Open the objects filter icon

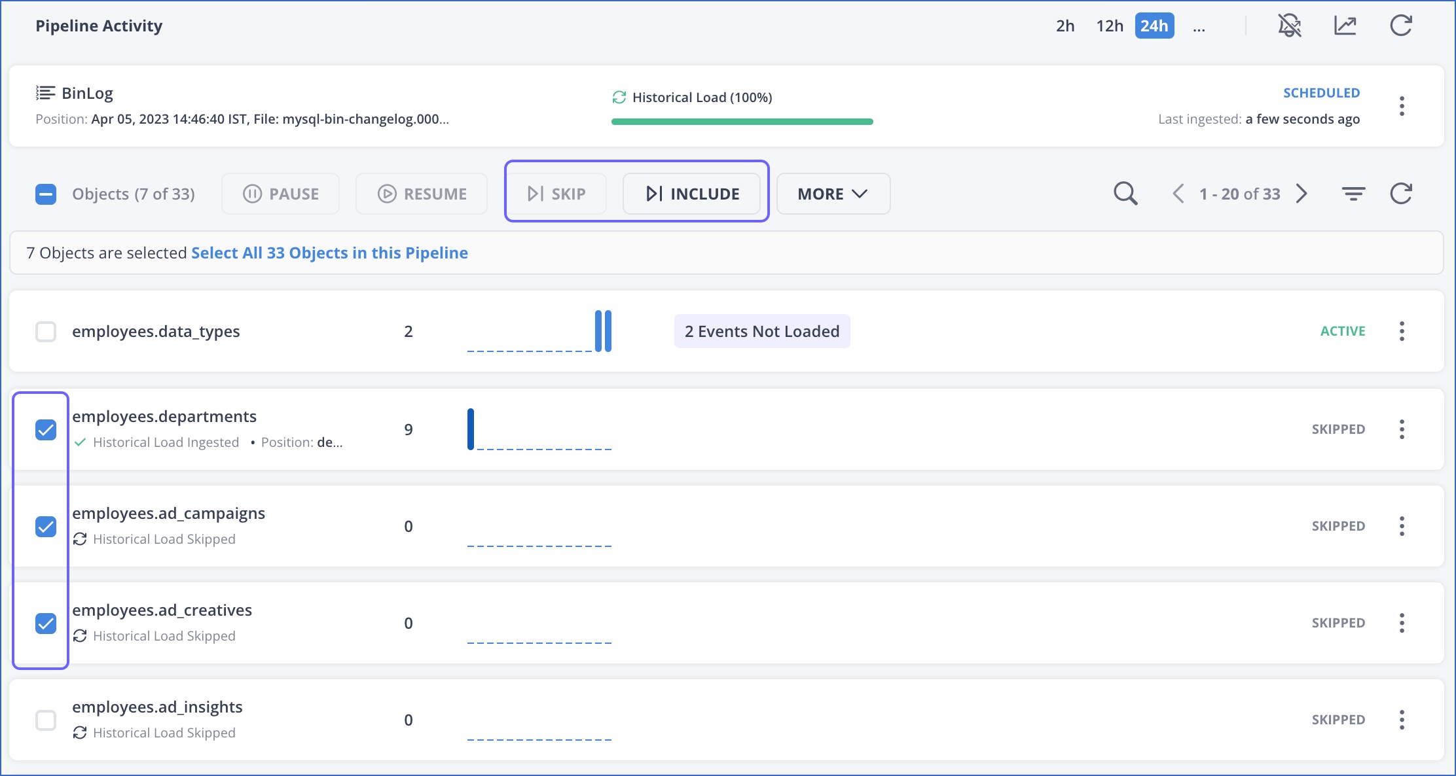(x=1353, y=194)
